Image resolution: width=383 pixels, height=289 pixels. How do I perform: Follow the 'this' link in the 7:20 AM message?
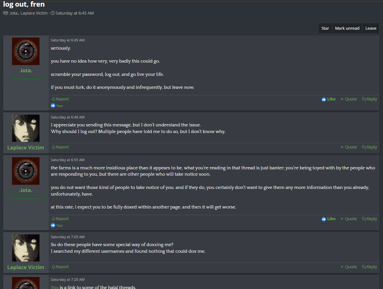(55, 287)
